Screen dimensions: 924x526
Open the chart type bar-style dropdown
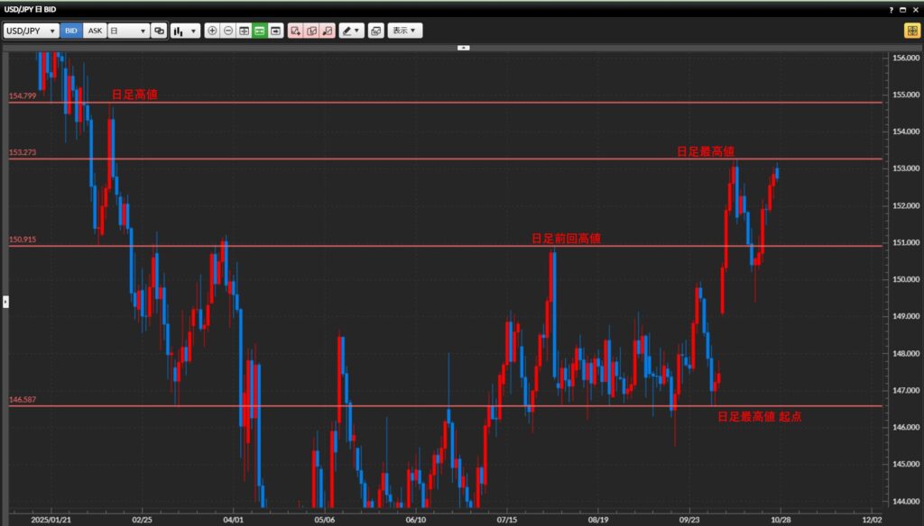[x=185, y=31]
